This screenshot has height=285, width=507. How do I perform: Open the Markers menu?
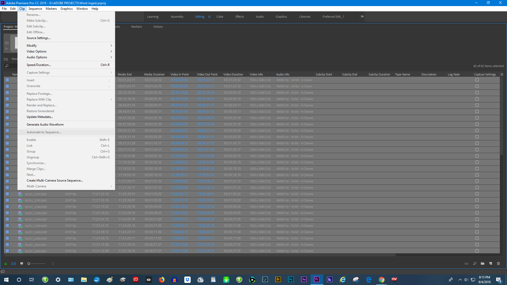coord(51,9)
